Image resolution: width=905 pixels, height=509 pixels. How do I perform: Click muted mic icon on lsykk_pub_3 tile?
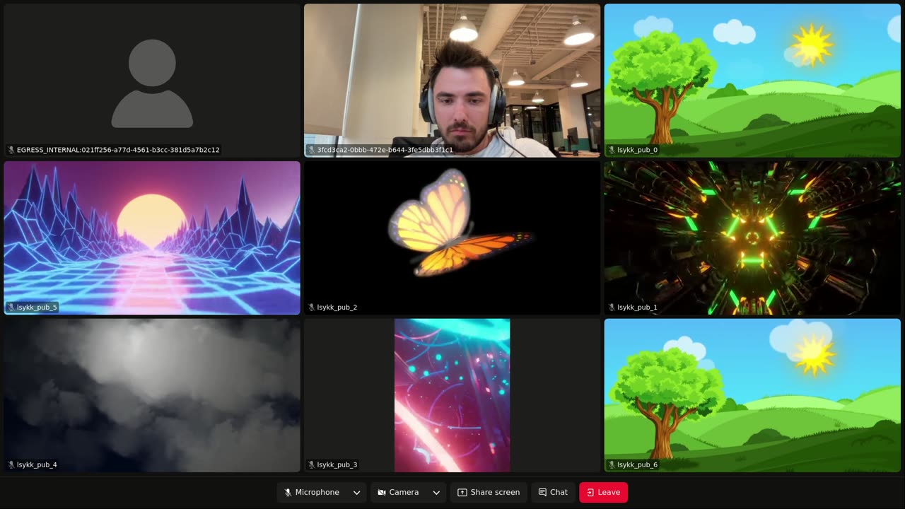coord(311,465)
